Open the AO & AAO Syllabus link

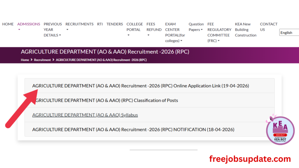coord(85,115)
